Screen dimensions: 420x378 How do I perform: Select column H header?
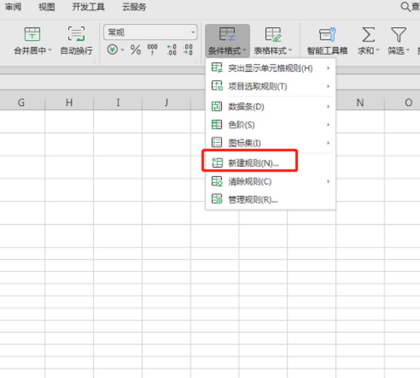click(69, 103)
